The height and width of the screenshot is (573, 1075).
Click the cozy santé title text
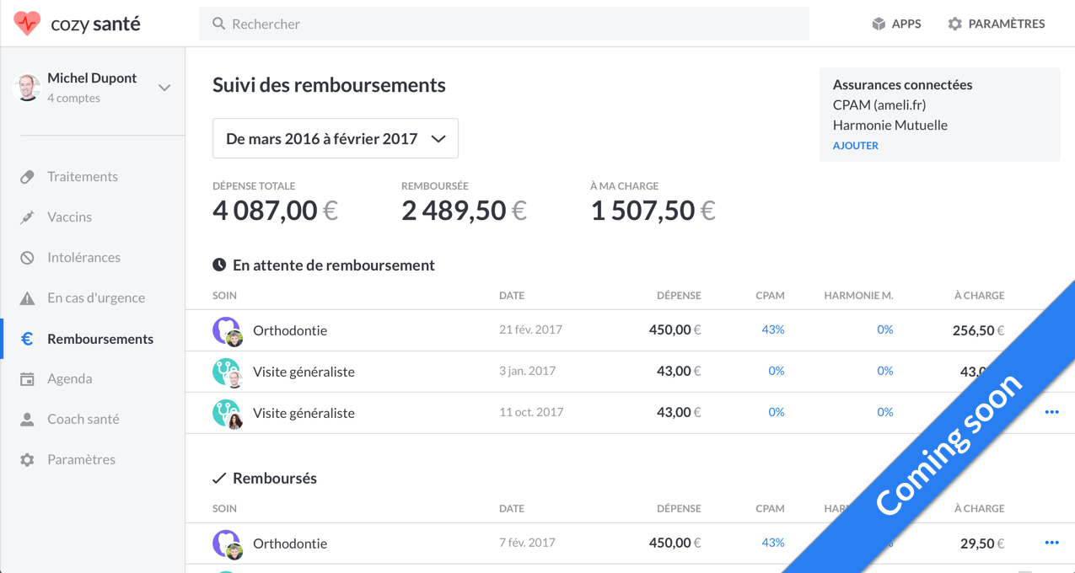[x=95, y=24]
